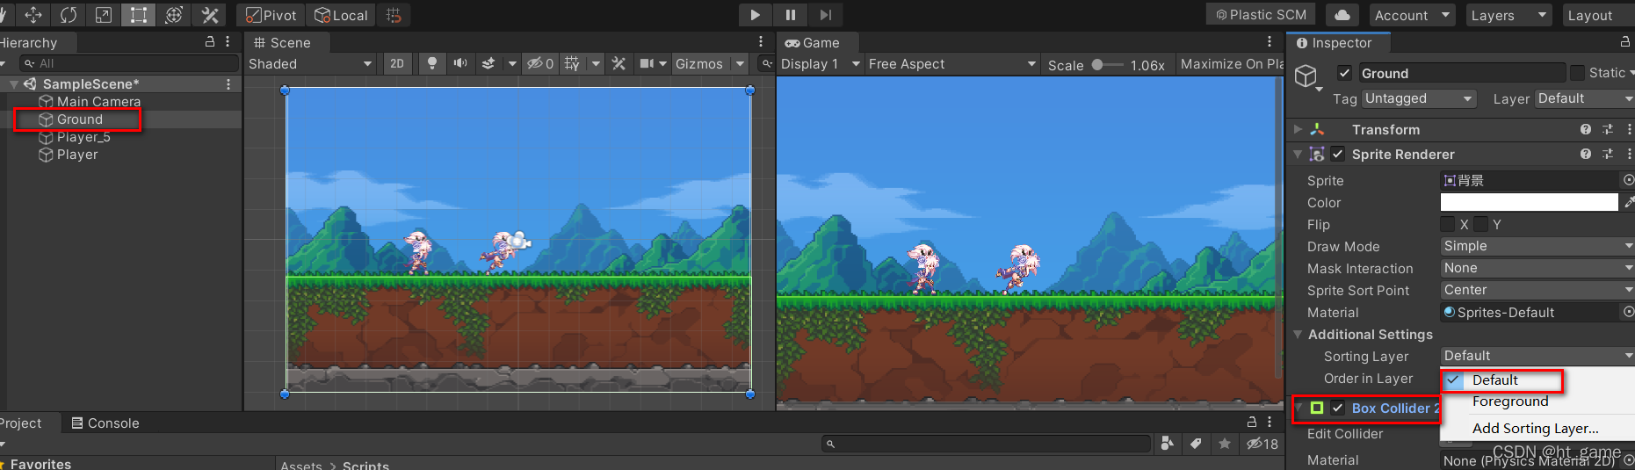Open GameObject icon picker in Inspector

click(x=1308, y=77)
